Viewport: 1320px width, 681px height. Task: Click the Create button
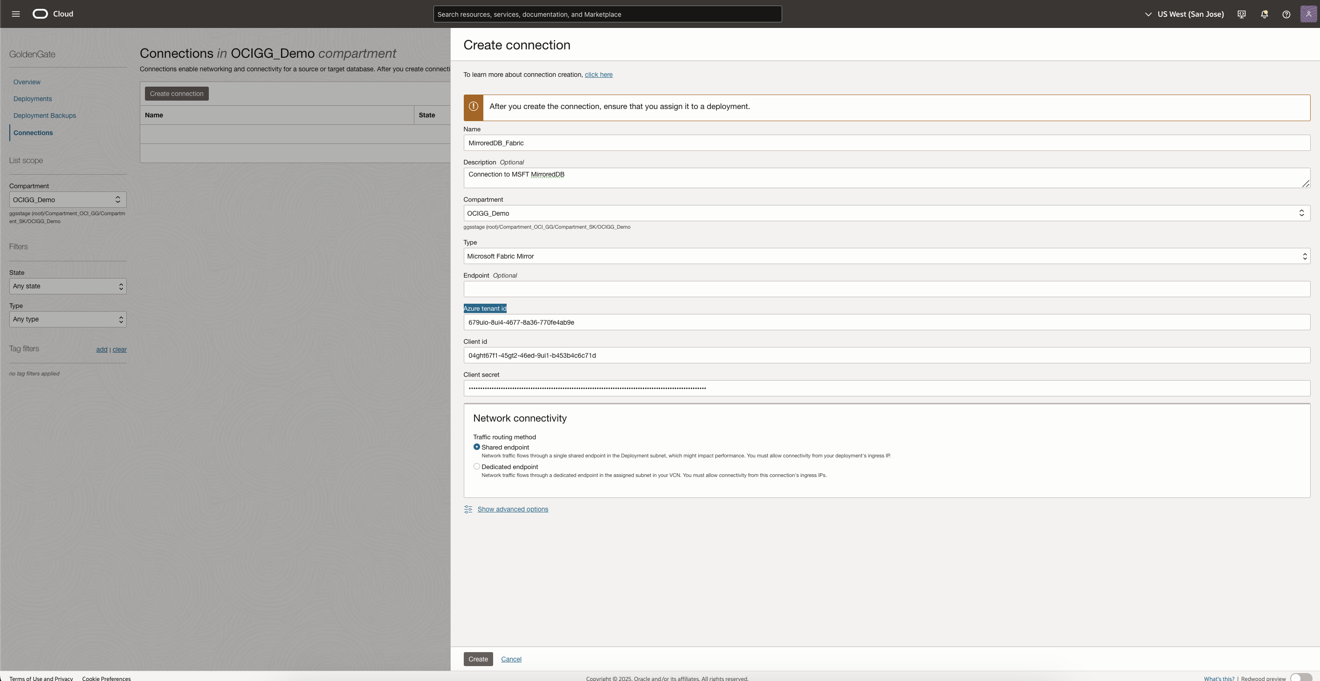(x=478, y=659)
